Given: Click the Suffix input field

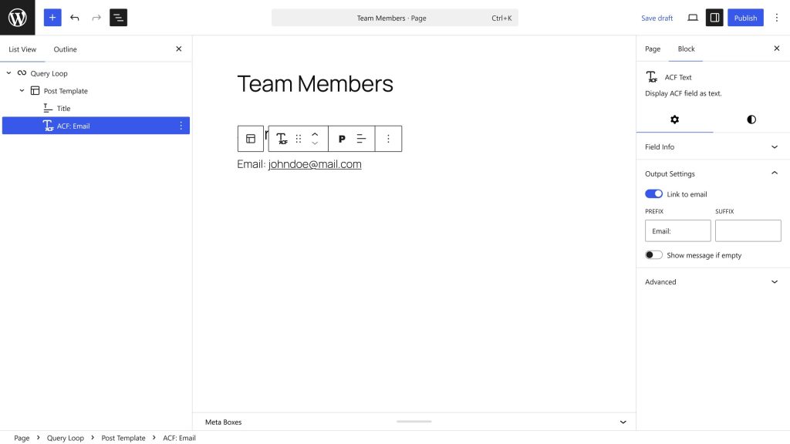Looking at the screenshot, I should (x=748, y=230).
